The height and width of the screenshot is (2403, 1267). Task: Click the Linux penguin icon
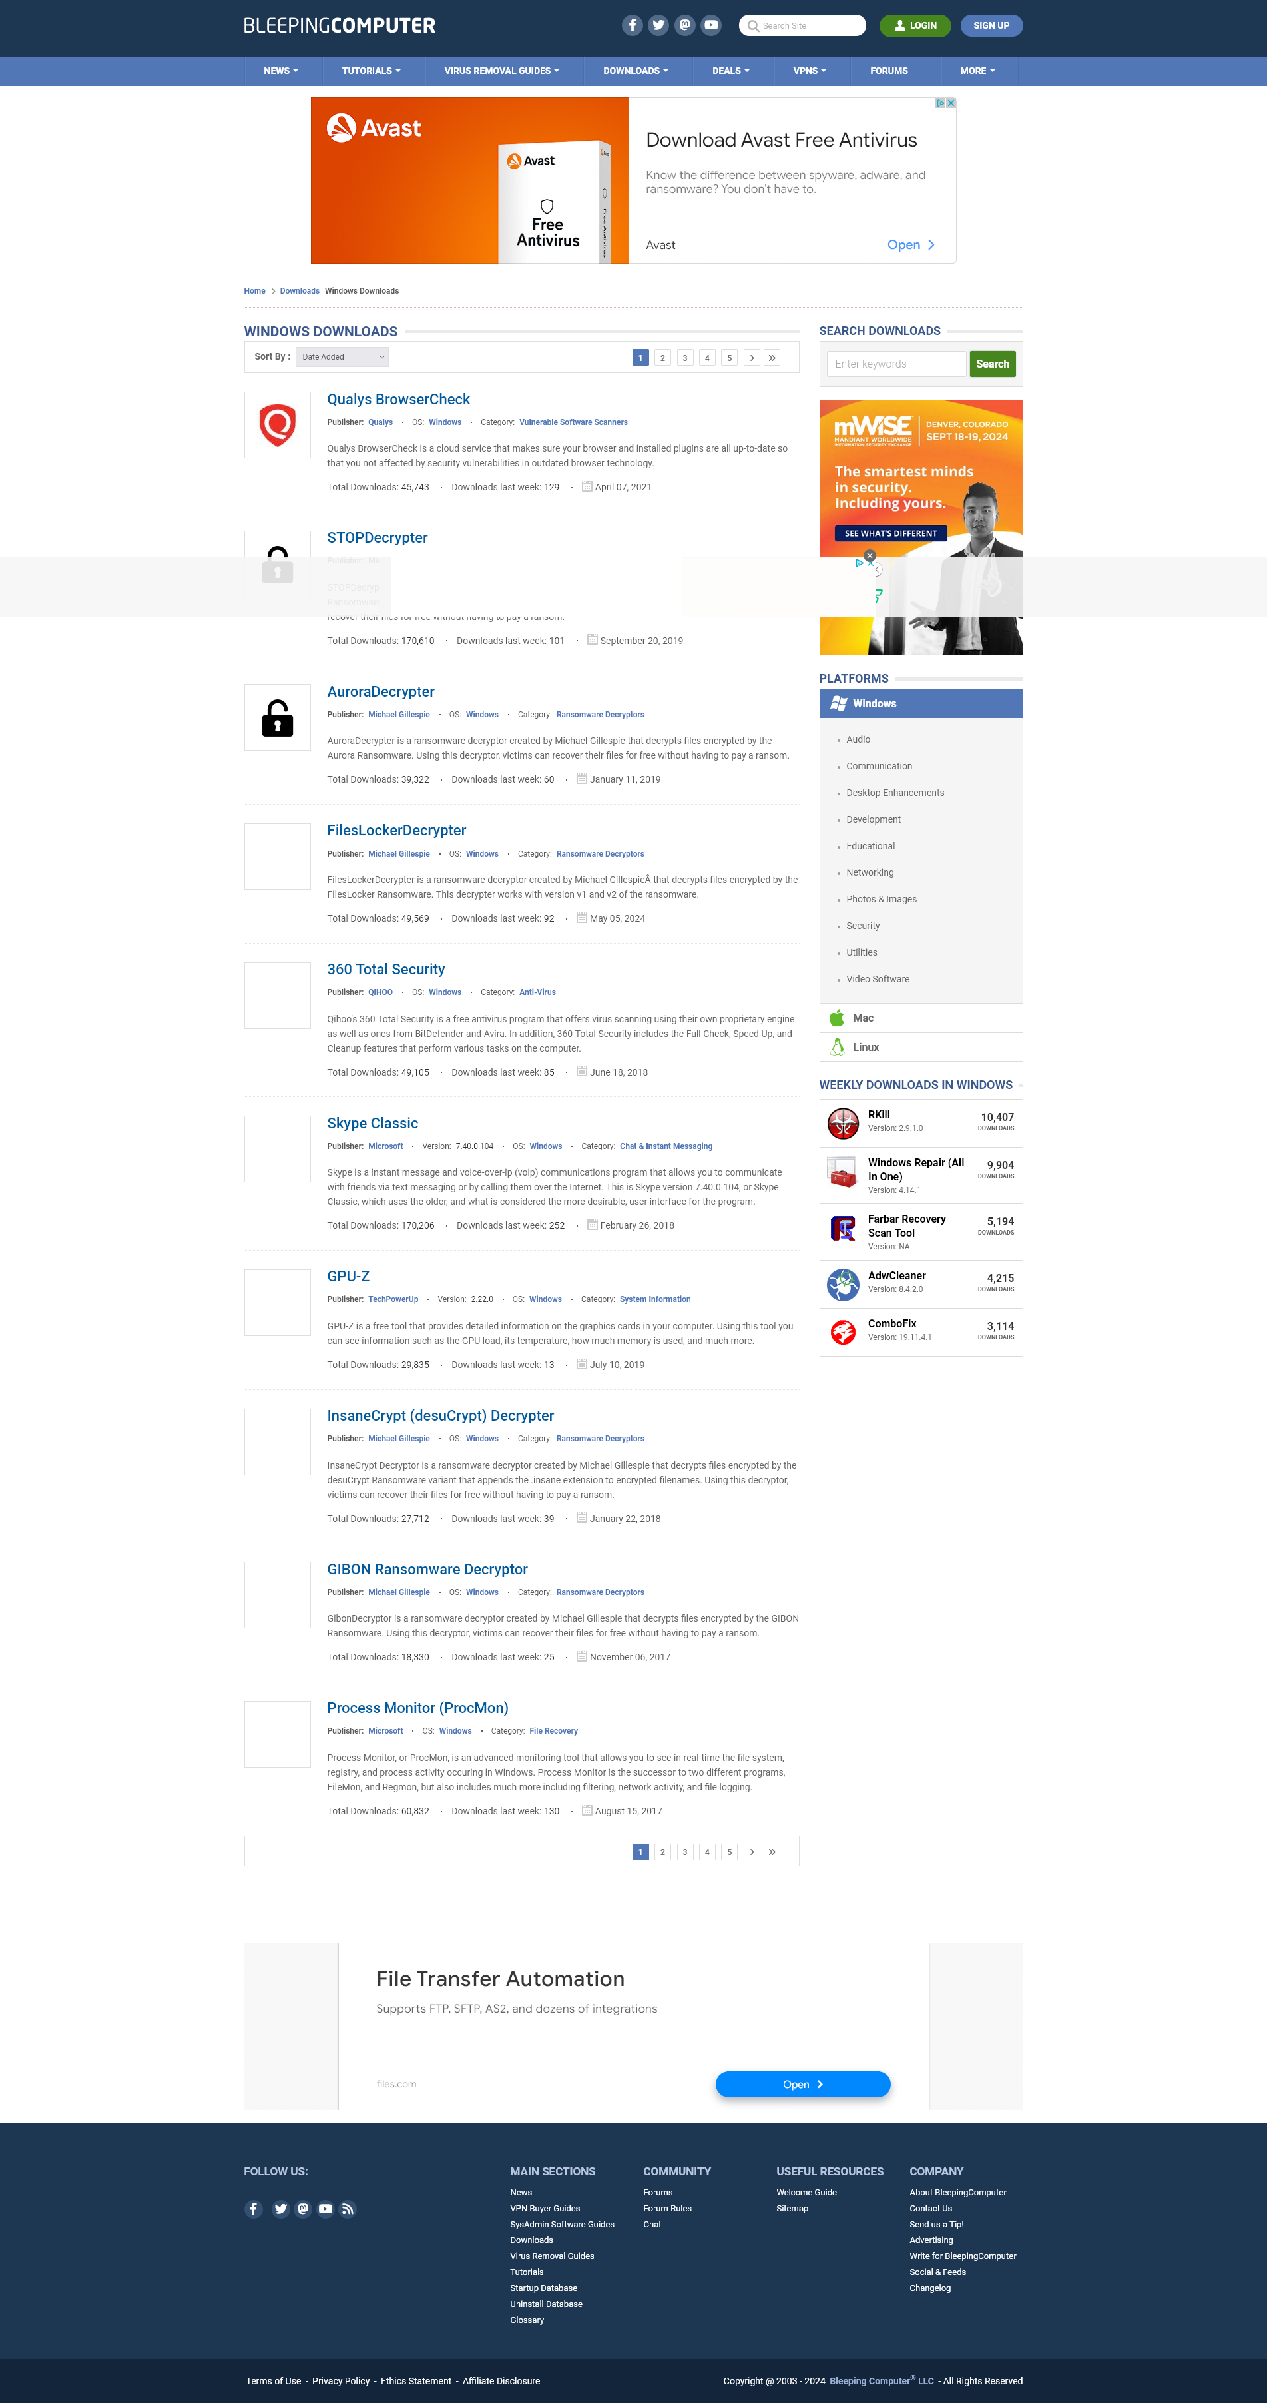pos(837,1046)
